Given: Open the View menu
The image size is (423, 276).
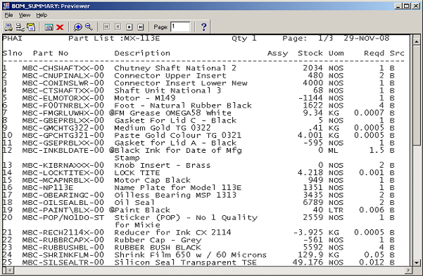Looking at the screenshot, I should (x=24, y=14).
